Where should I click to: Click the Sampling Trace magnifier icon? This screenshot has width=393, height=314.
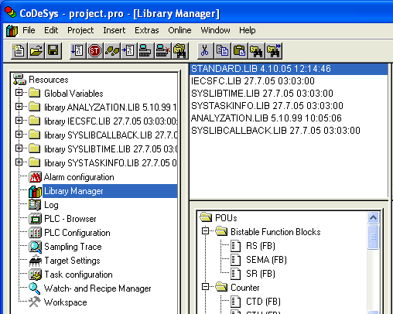coord(35,247)
